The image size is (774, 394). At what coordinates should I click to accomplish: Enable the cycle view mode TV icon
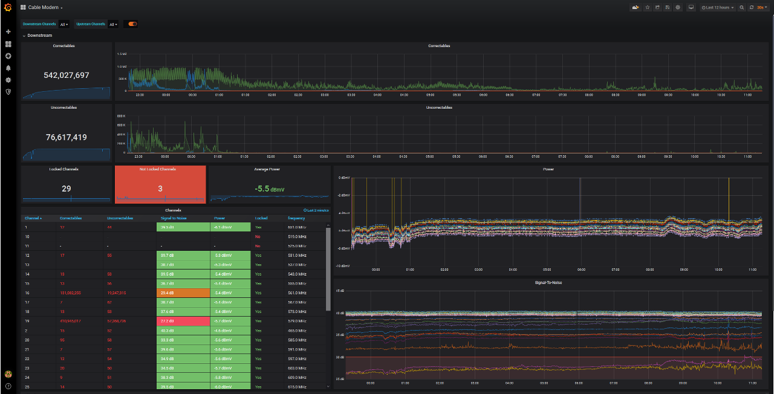691,7
